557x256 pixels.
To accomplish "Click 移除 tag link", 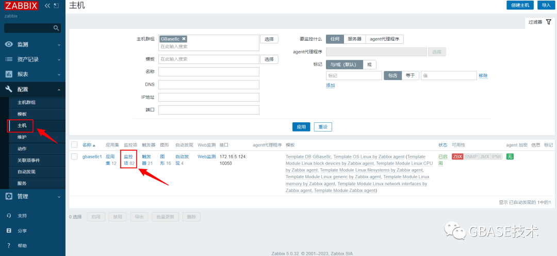I will pyautogui.click(x=483, y=76).
